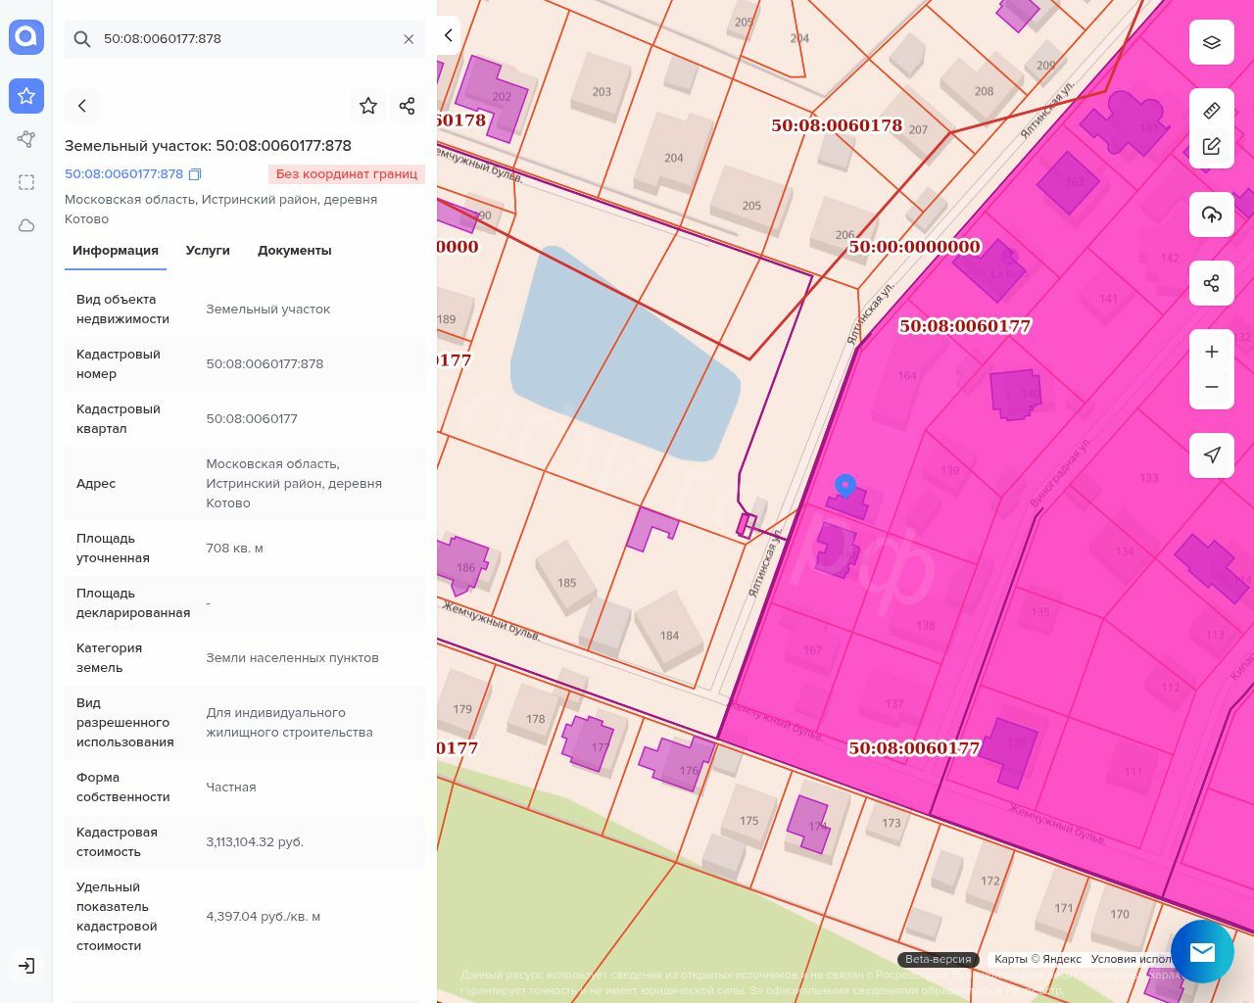1254x1003 pixels.
Task: Open the map layers selector
Action: tap(1211, 42)
